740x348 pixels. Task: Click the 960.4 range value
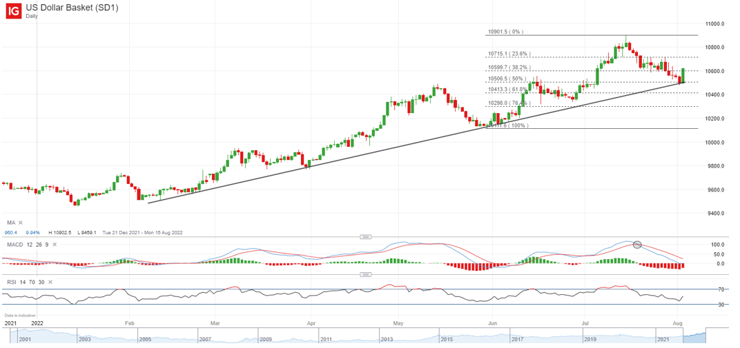click(10, 233)
